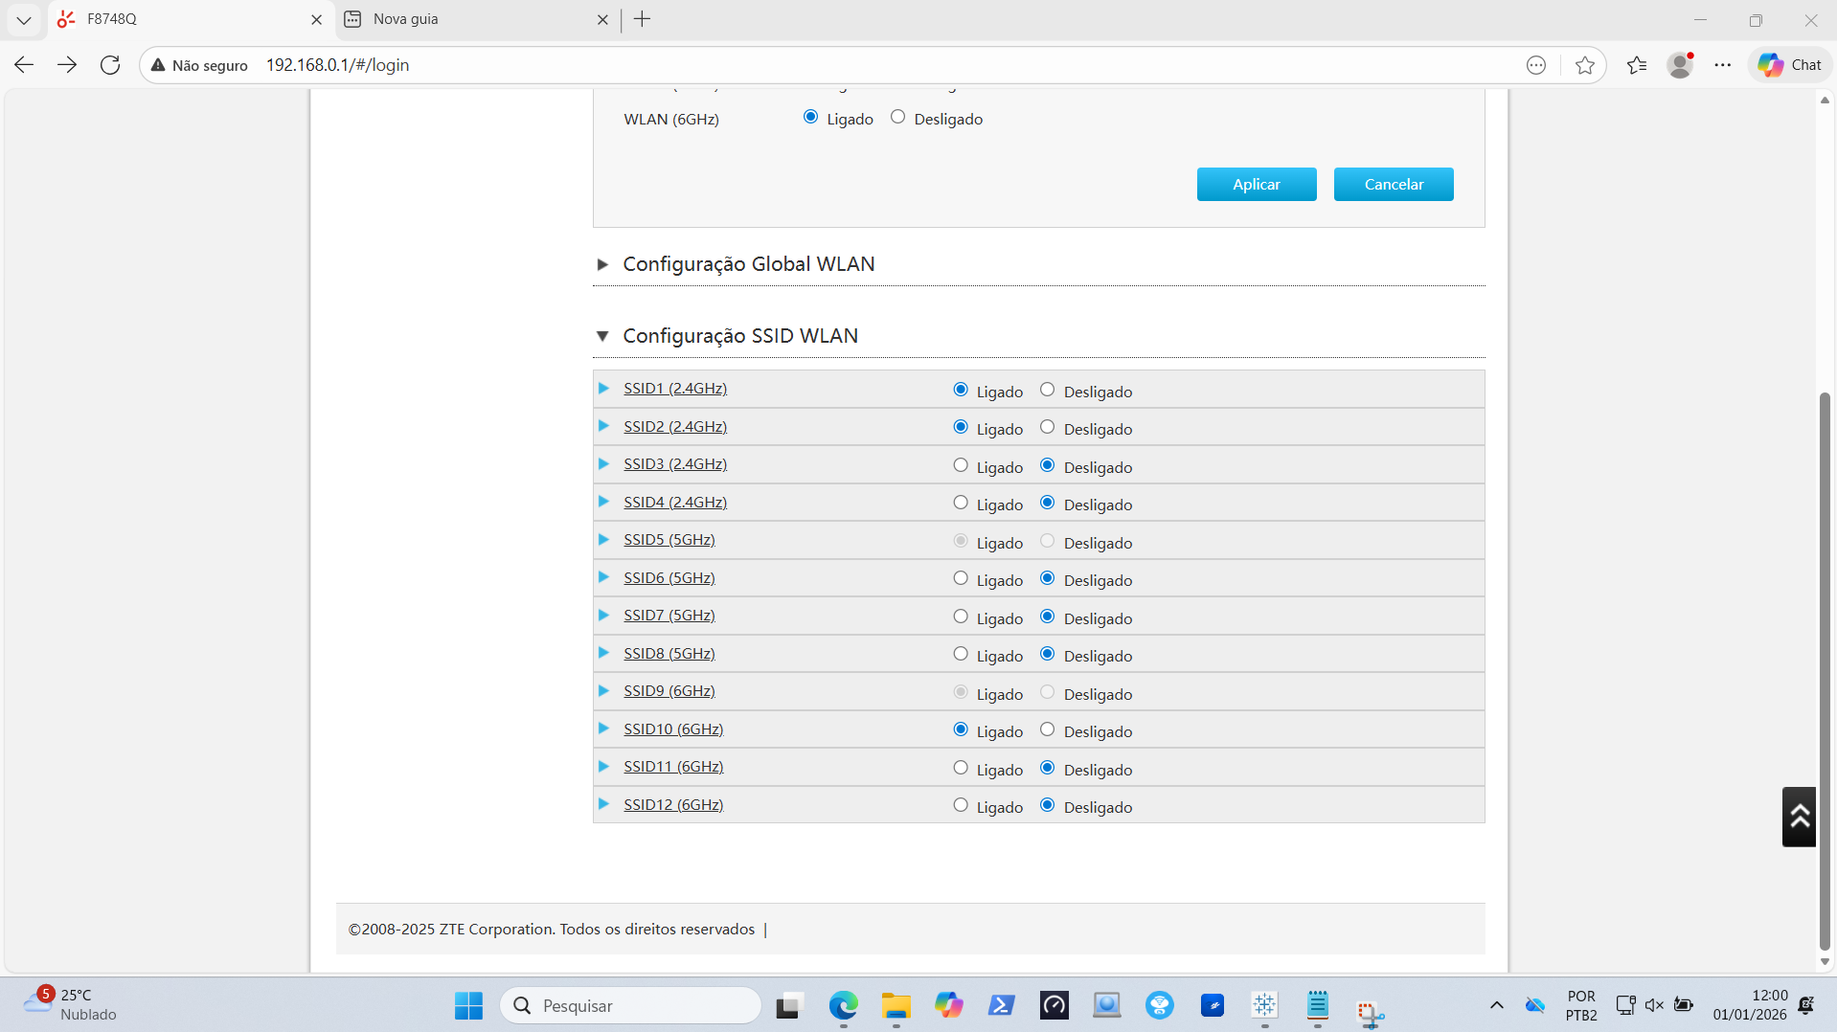Image resolution: width=1837 pixels, height=1032 pixels.
Task: Turn WLAN (6GHz) to Desligado
Action: (897, 117)
